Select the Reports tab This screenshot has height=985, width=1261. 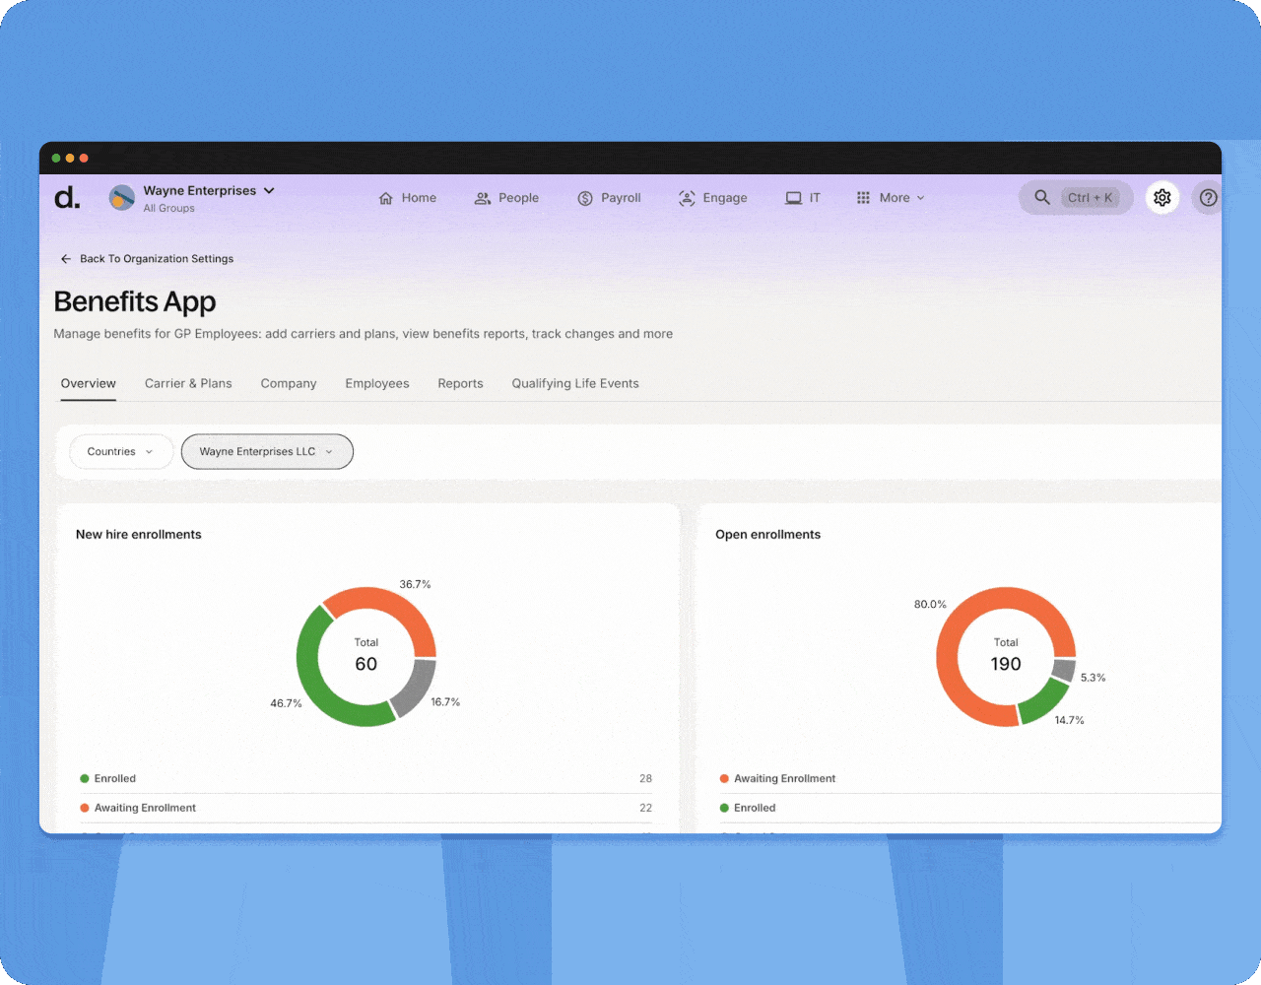[x=460, y=383]
